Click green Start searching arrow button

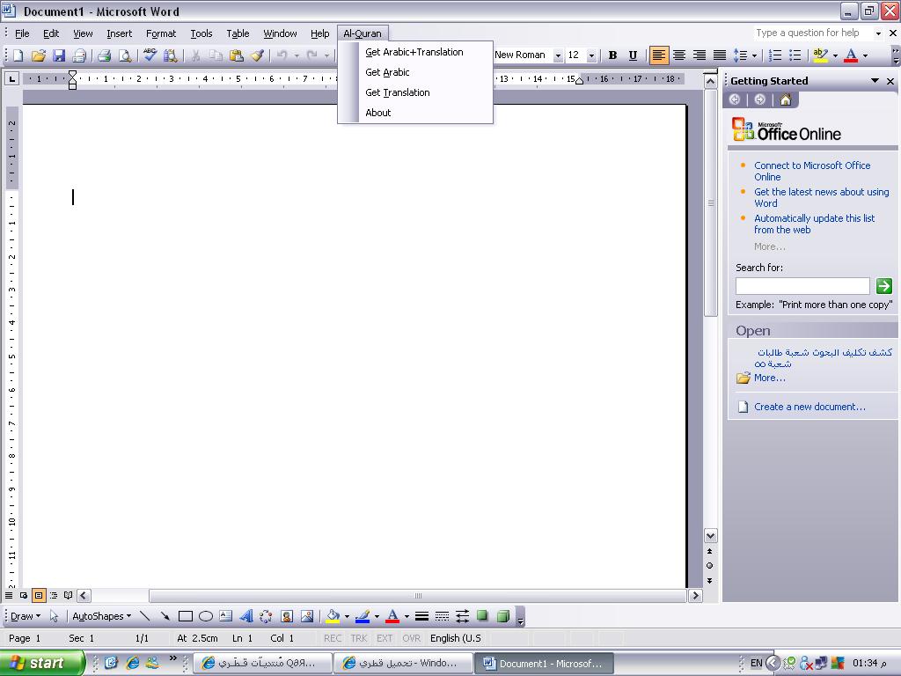883,286
